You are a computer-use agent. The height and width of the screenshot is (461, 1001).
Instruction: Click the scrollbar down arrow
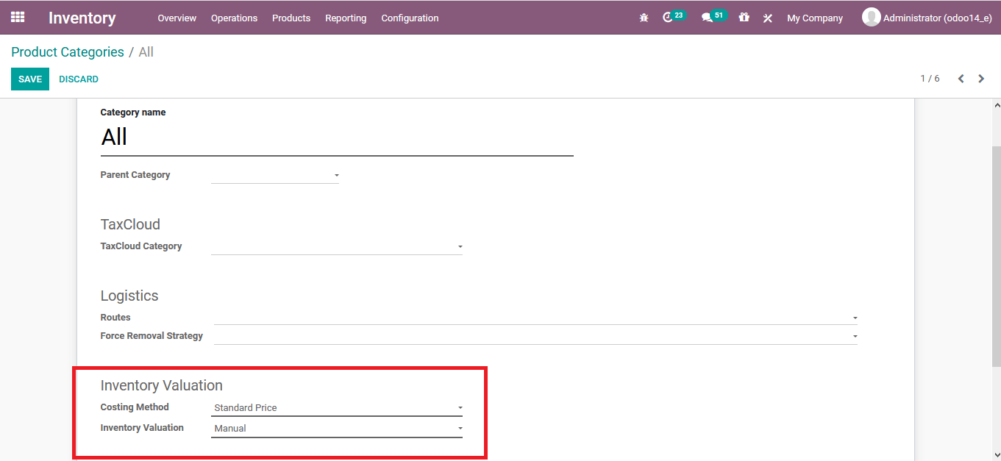tap(997, 455)
